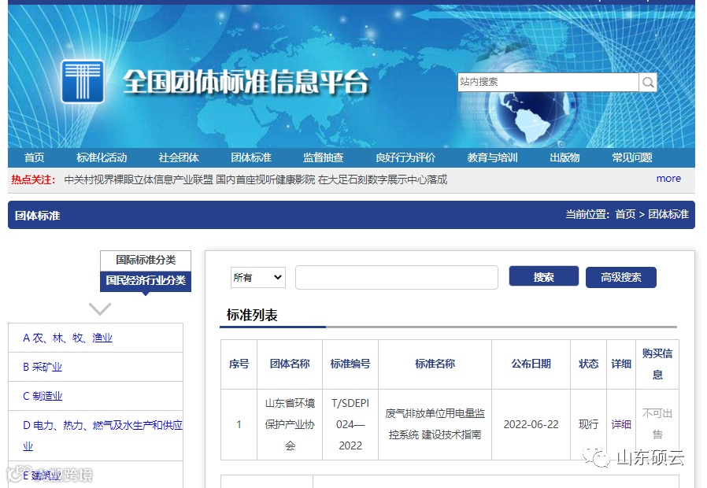Click the site search input field
Screen dimensions: 707x488
548,82
